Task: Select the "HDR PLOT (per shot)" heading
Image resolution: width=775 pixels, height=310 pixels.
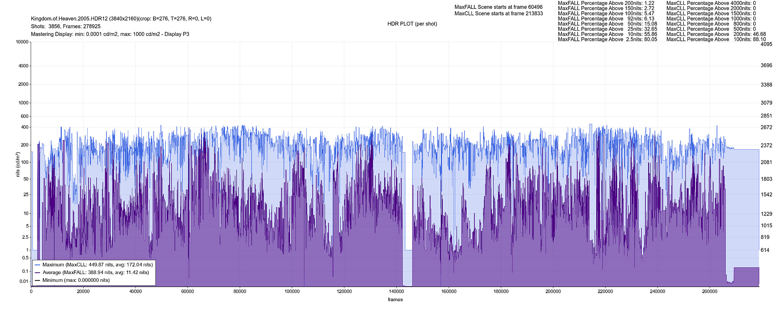Action: [412, 24]
